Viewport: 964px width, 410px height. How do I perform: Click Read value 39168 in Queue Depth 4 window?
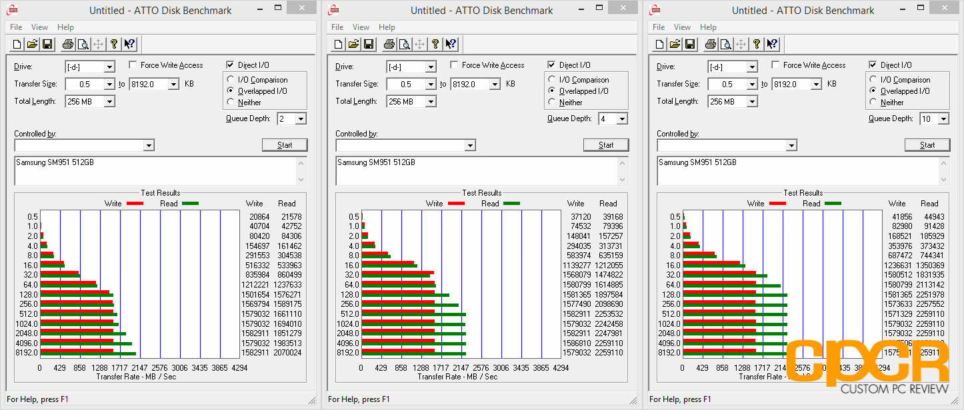click(610, 217)
